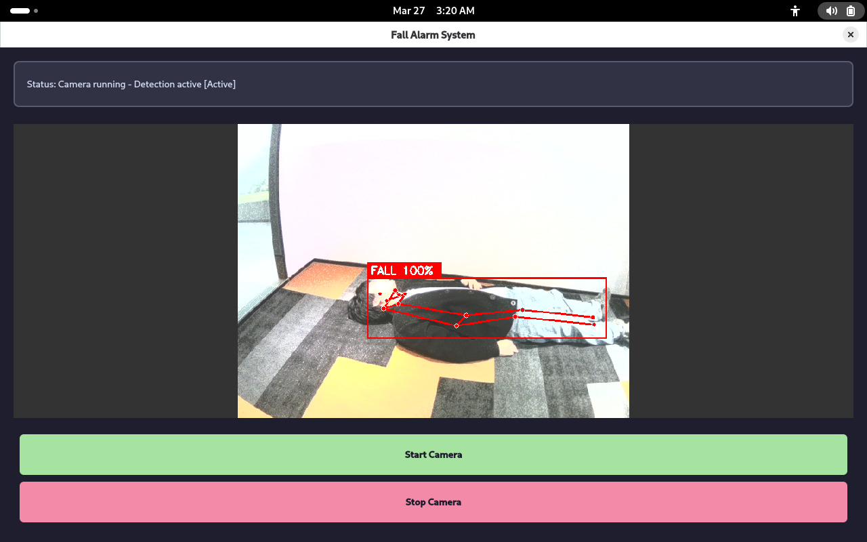Click the small workspace dot indicator
The image size is (867, 542).
[36, 11]
